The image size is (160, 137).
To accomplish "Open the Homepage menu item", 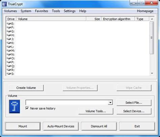I will coord(145,11).
